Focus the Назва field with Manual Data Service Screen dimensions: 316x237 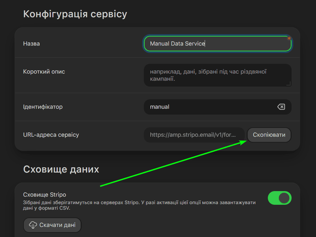point(217,44)
